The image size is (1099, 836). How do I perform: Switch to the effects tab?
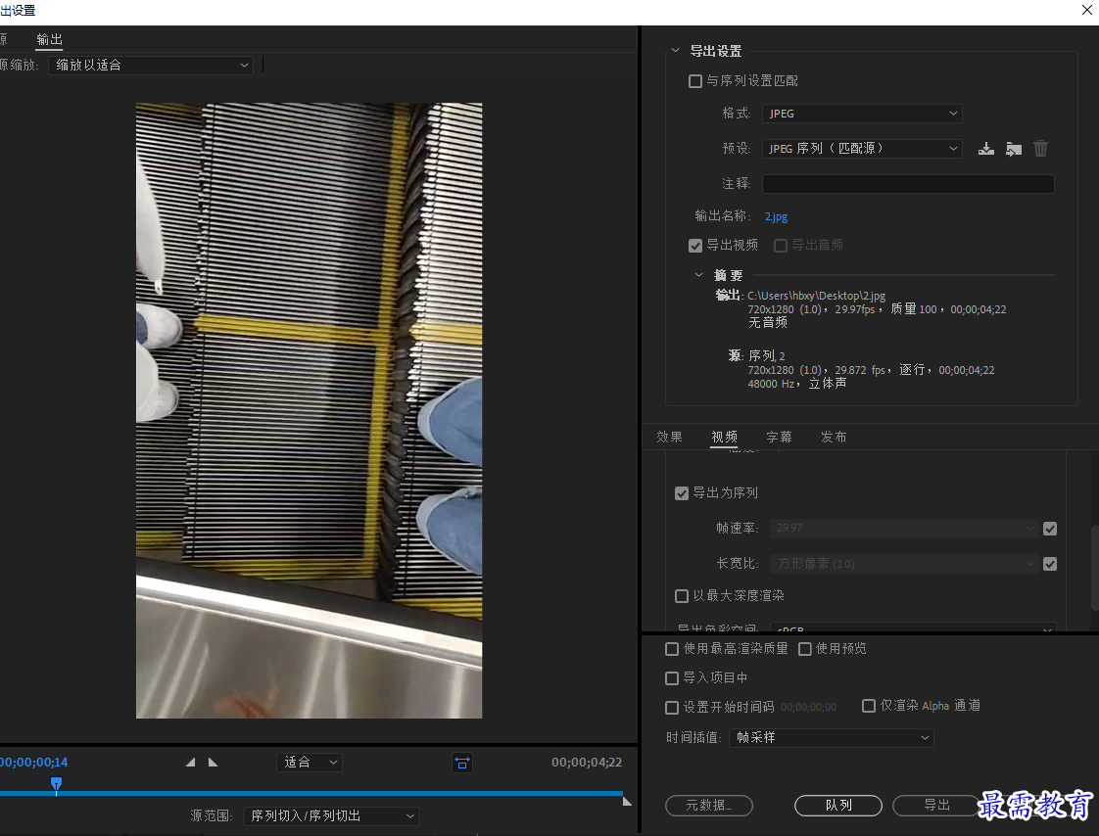tap(669, 438)
